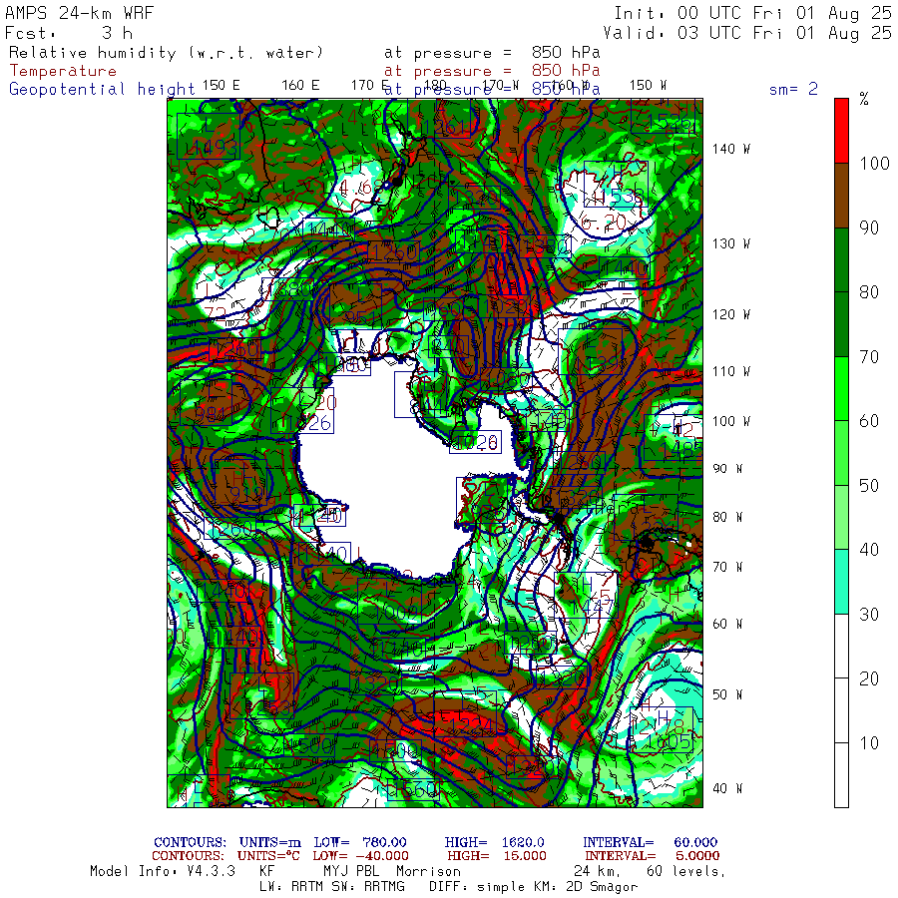Select the dark green 80–90 color bar segment
Viewport: 898px width, 898px height.
coord(841,260)
